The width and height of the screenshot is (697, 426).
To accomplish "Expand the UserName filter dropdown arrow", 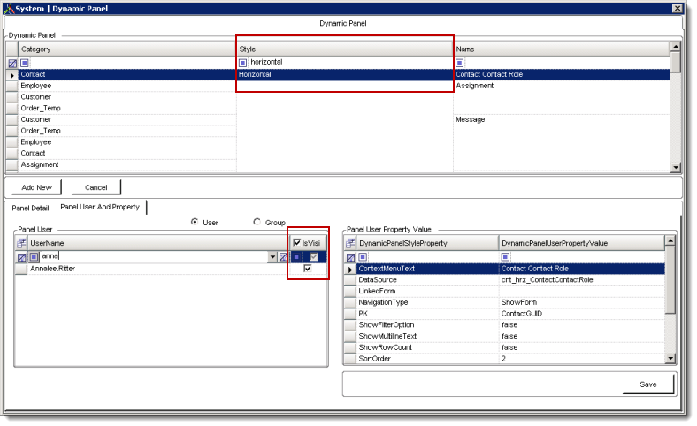I will click(272, 256).
